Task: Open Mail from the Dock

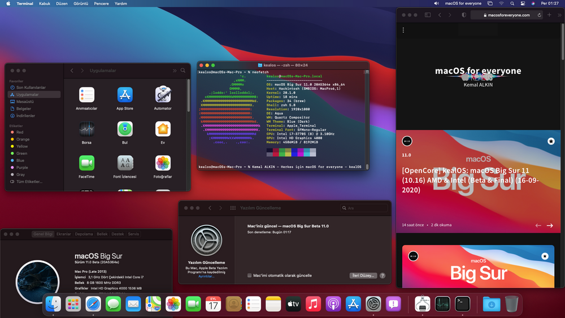Action: click(133, 304)
